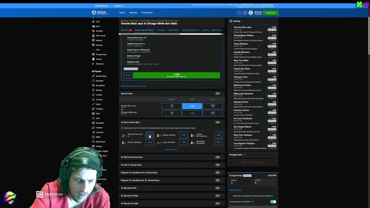Toggle George Springer +520 home run odds
This screenshot has width=370, height=208.
[x=149, y=142]
